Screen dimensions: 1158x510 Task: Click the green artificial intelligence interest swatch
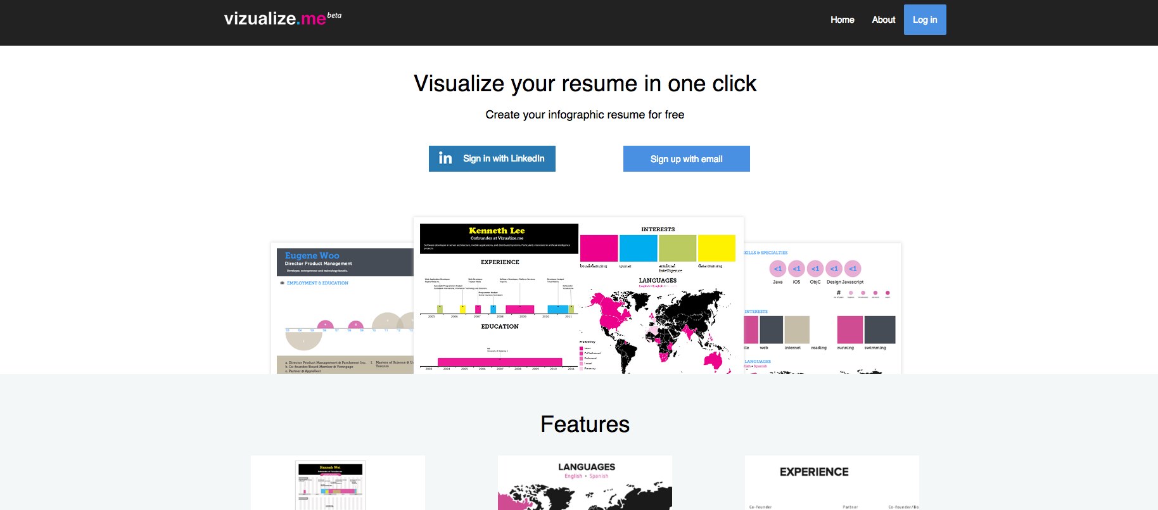[677, 248]
